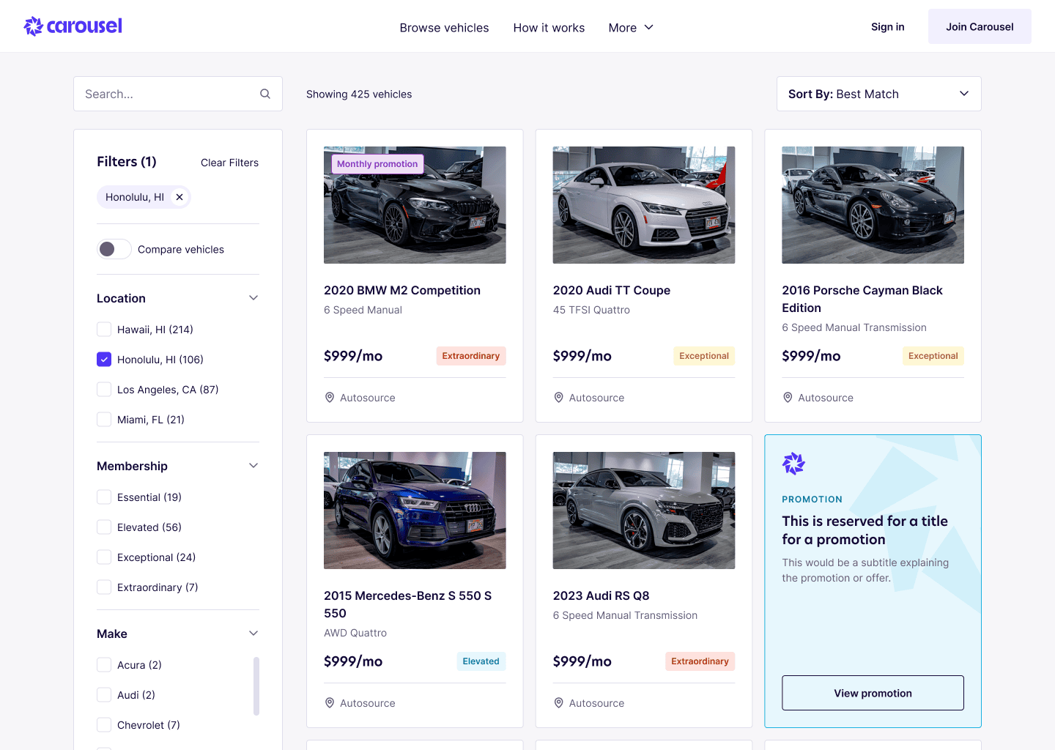
Task: Open the Sort By Best Match dropdown
Action: click(878, 94)
